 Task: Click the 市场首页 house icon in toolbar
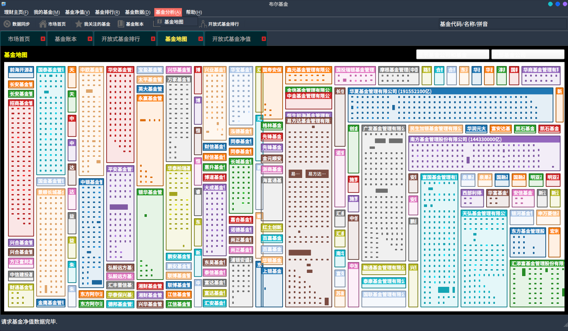coord(43,24)
